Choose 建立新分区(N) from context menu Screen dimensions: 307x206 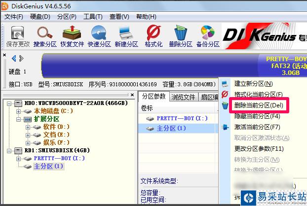(253, 84)
